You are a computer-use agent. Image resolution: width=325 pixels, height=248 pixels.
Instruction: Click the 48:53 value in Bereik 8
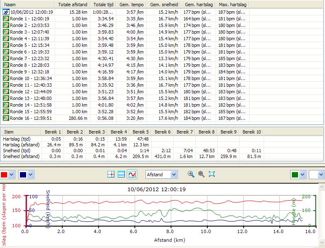click(x=209, y=151)
